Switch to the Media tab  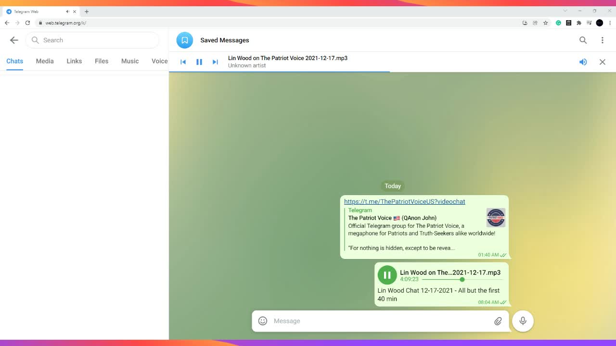pos(45,61)
